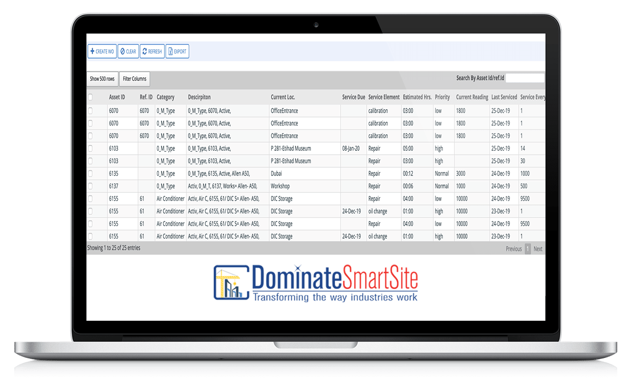This screenshot has width=632, height=379.
Task: Select the Estimated Hrs. value "05:00"
Action: [409, 148]
